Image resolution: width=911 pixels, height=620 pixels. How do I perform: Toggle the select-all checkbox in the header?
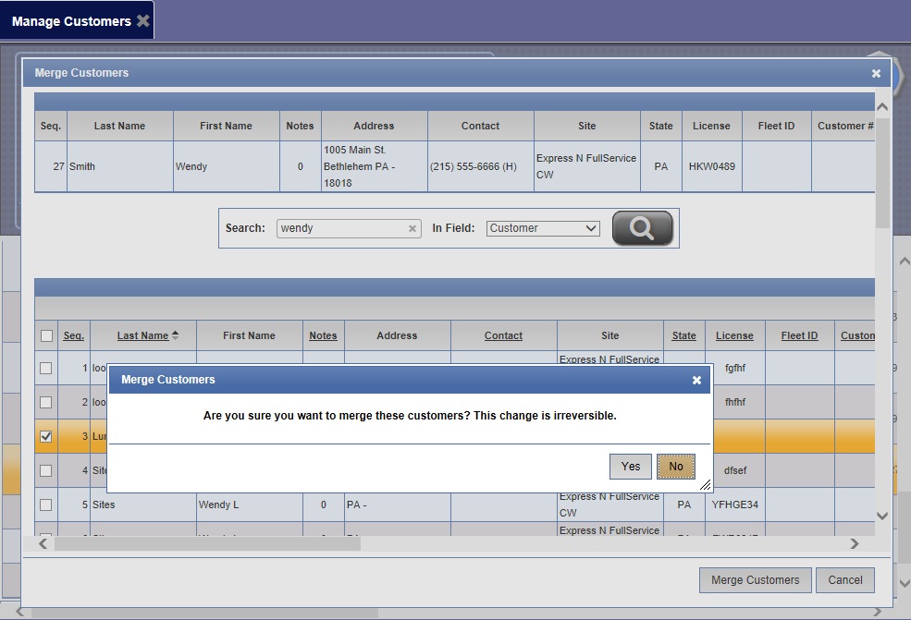(x=46, y=335)
